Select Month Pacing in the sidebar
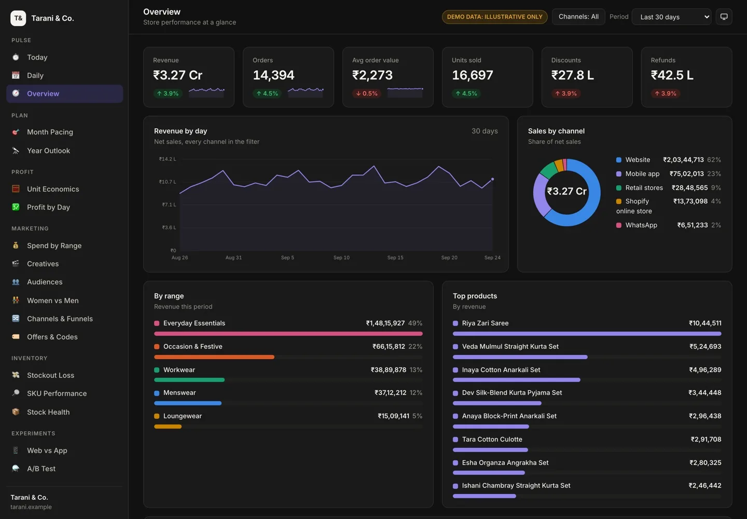This screenshot has width=747, height=519. (64, 132)
